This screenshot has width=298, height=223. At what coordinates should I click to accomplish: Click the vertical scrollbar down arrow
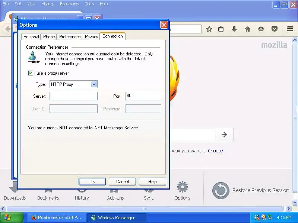click(x=295, y=202)
